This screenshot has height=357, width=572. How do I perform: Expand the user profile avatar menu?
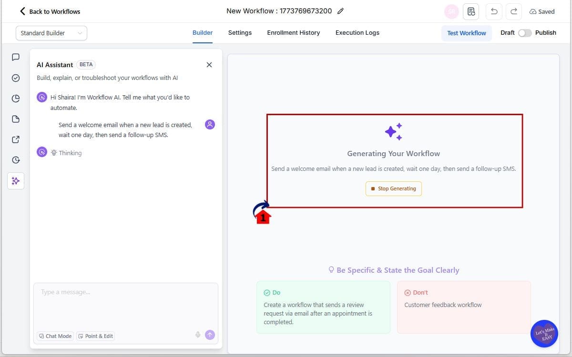[451, 11]
